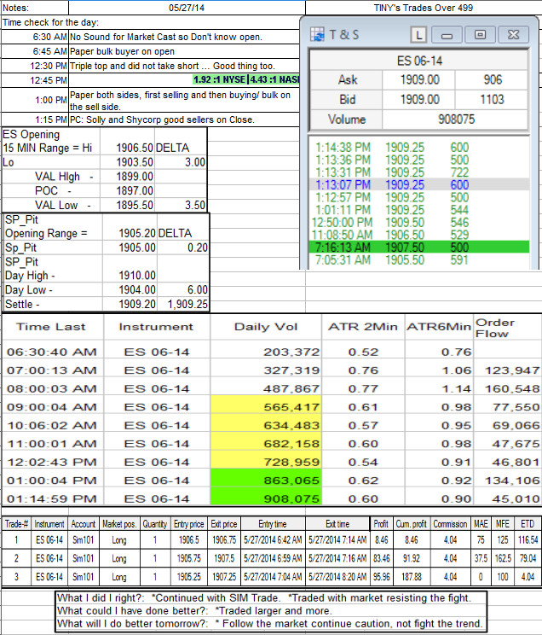The image size is (542, 635).
Task: Click the POC value 1897.00
Action: 135,190
